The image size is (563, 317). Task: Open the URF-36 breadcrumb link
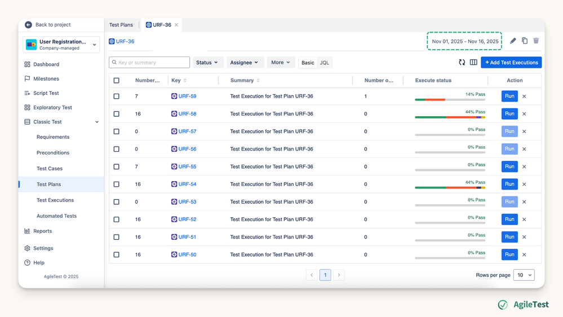tap(125, 41)
